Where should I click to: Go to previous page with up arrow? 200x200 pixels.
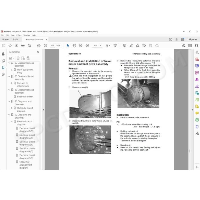[39, 45]
